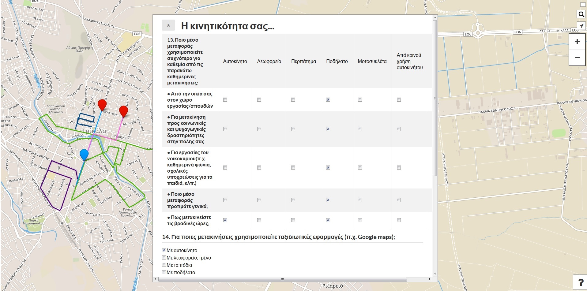Click the red pin near Σωκράτους street
This screenshot has height=291, width=587.
click(102, 105)
